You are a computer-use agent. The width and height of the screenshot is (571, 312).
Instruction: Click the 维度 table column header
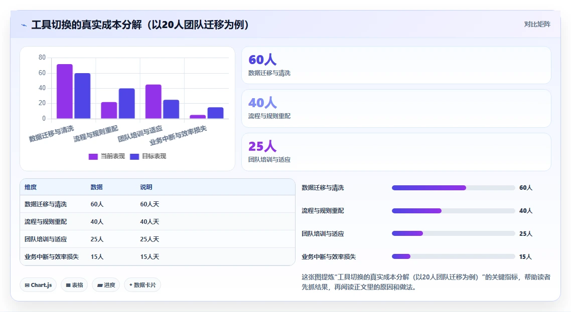click(x=31, y=187)
